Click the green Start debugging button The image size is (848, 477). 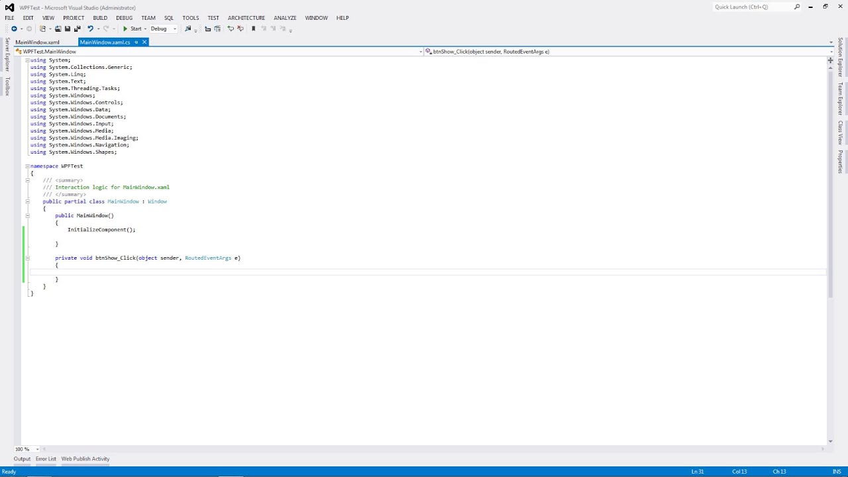click(132, 28)
